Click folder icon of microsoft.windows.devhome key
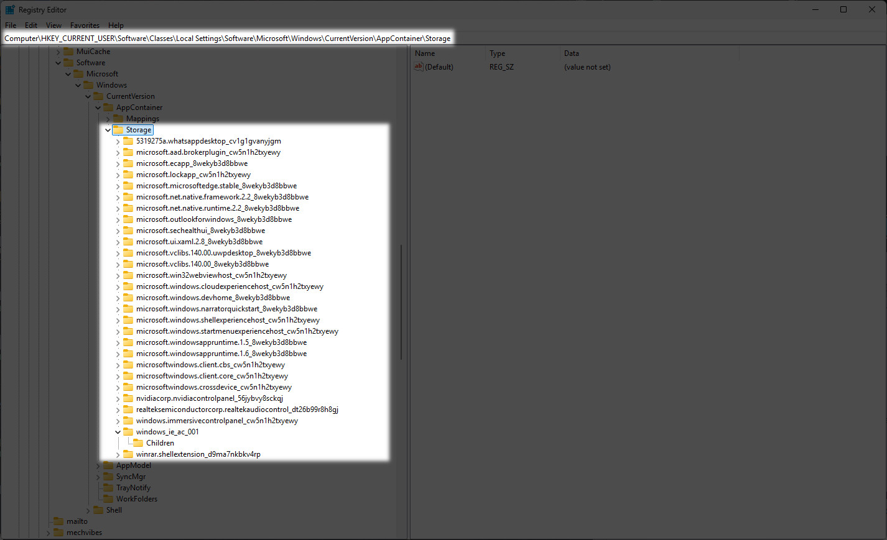887x540 pixels. (x=128, y=298)
